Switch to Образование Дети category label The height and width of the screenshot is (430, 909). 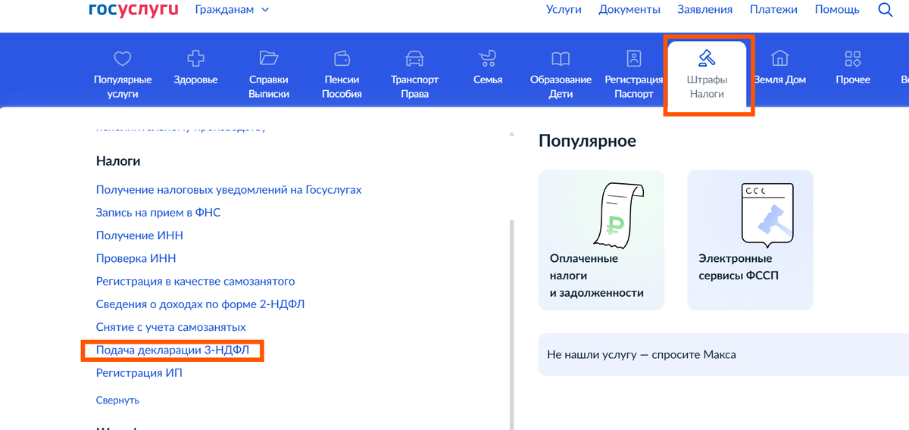561,87
